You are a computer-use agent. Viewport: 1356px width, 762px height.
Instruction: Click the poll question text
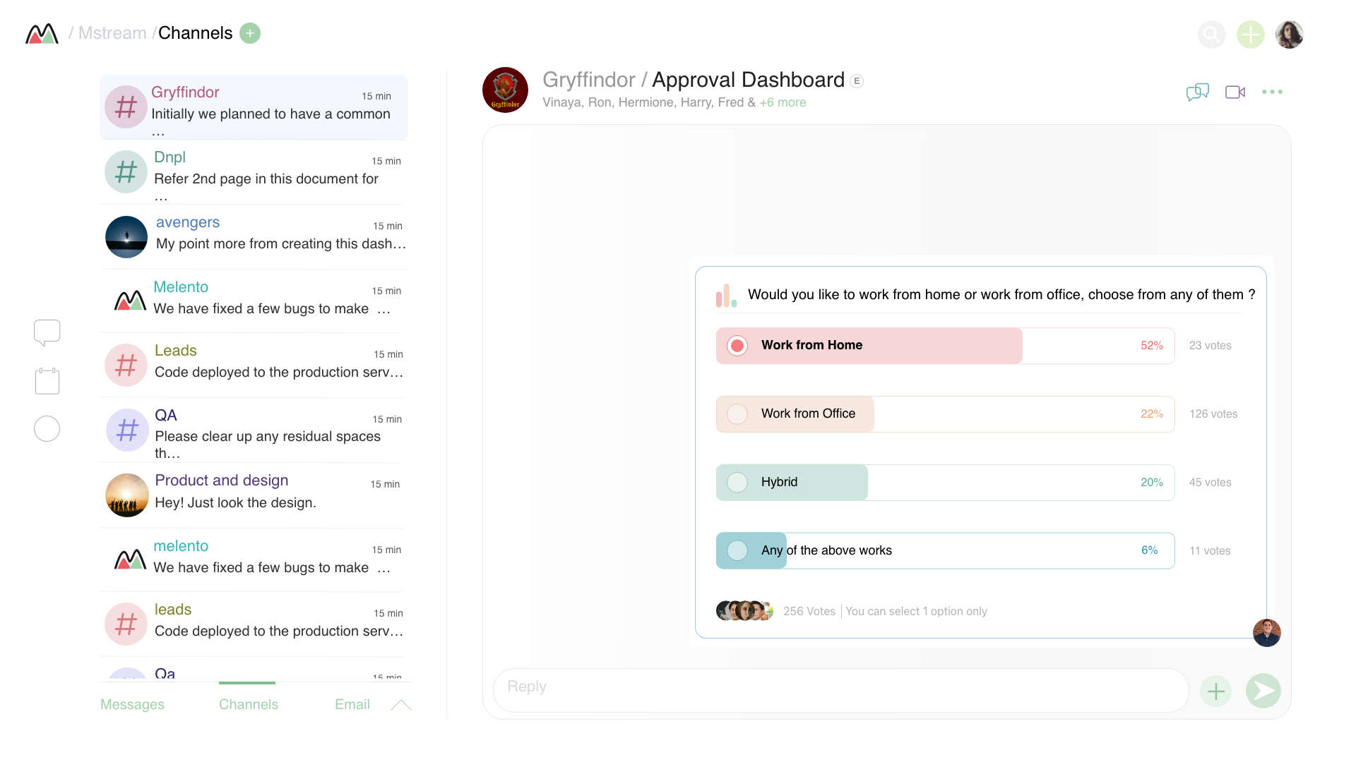pyautogui.click(x=1001, y=295)
